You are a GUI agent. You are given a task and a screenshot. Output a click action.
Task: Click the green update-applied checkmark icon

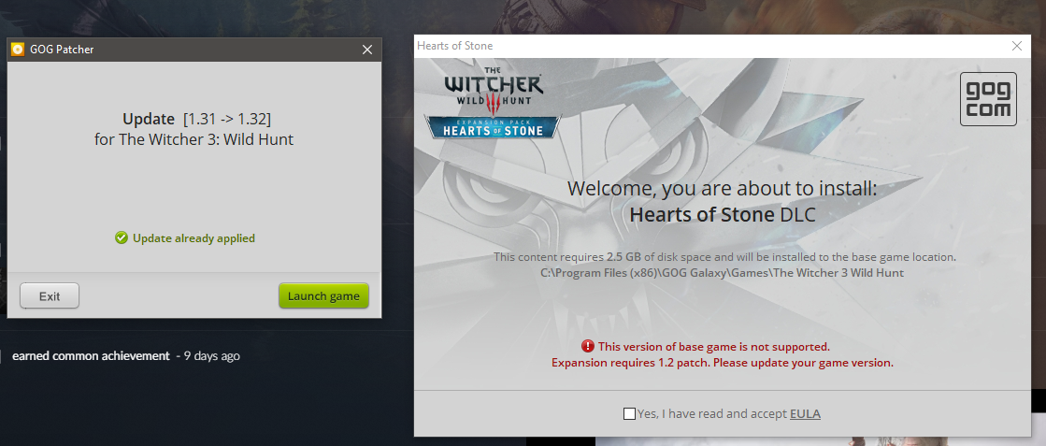[x=121, y=237]
